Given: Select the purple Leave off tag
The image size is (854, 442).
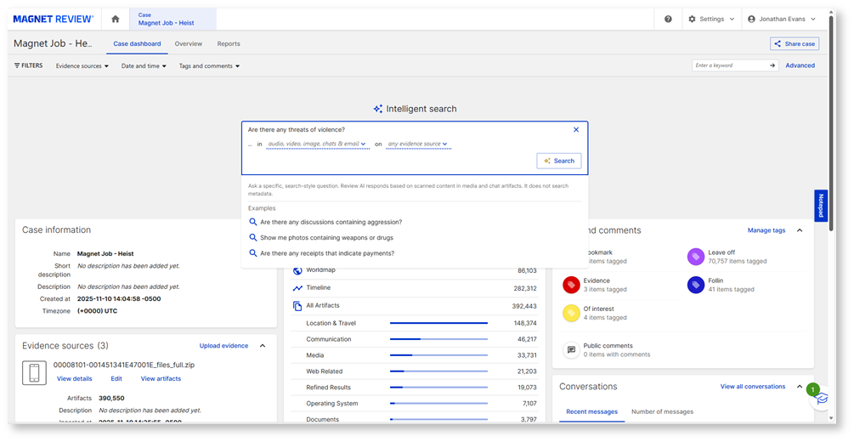Looking at the screenshot, I should (695, 257).
